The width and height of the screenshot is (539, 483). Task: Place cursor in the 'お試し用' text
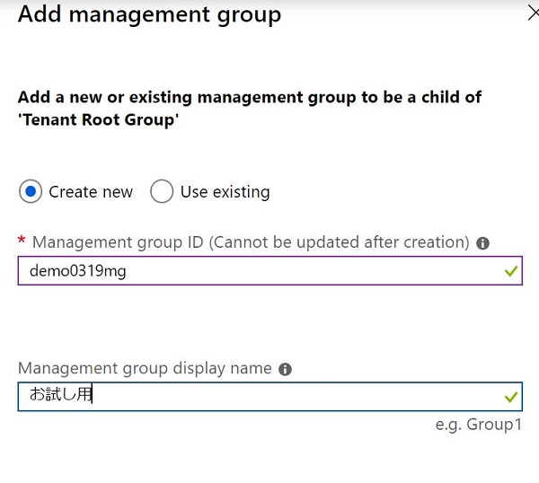point(60,394)
